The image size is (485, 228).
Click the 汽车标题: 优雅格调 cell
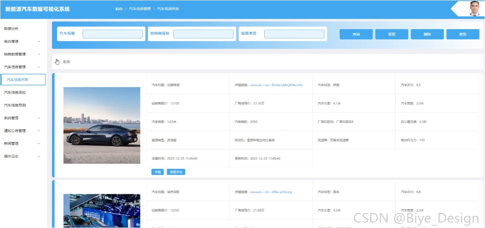point(188,85)
